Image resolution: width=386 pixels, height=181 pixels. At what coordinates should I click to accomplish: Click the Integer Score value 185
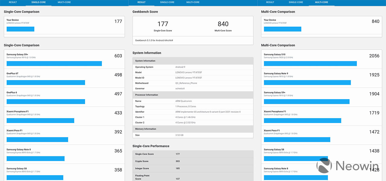point(178,169)
